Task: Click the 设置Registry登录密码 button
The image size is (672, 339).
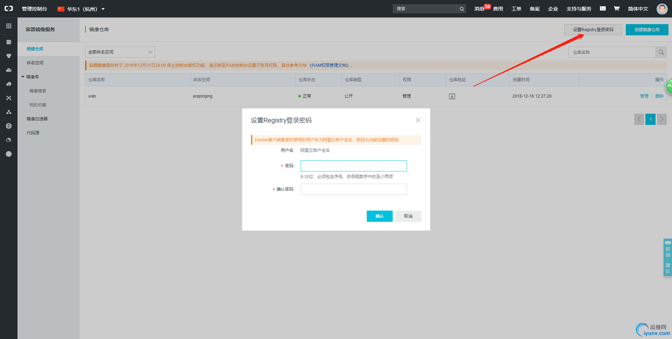Action: coord(593,30)
